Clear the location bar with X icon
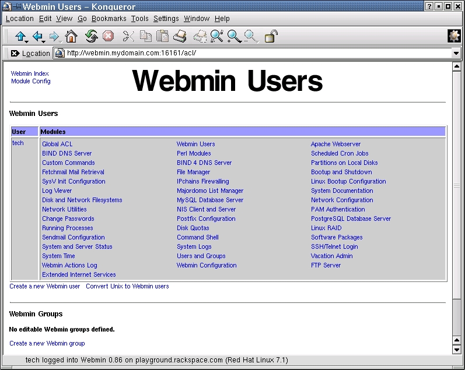This screenshot has height=370, width=465. click(x=15, y=54)
